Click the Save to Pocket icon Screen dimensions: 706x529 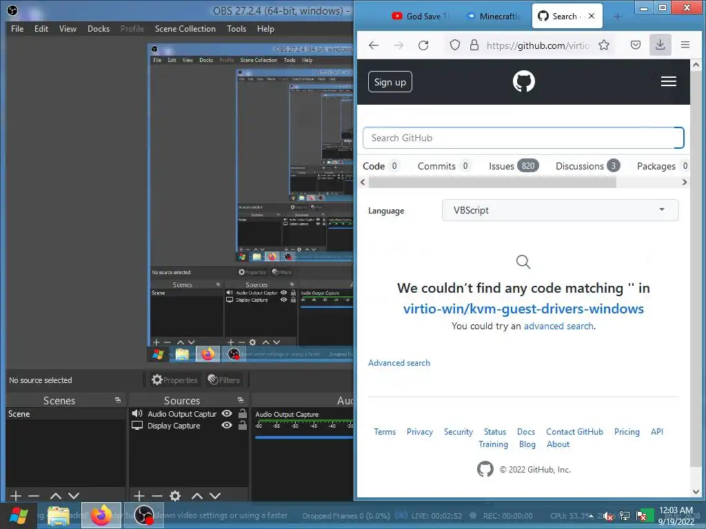(x=635, y=45)
